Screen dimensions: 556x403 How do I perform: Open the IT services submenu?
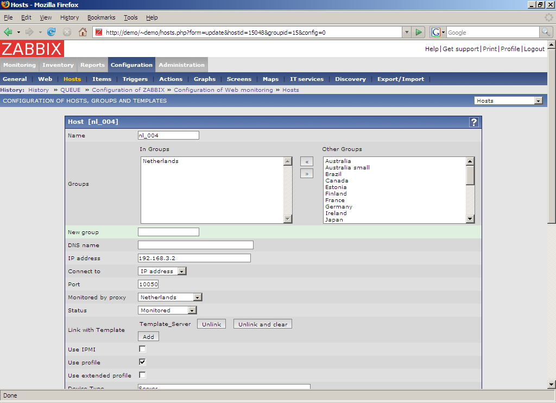[x=307, y=79]
